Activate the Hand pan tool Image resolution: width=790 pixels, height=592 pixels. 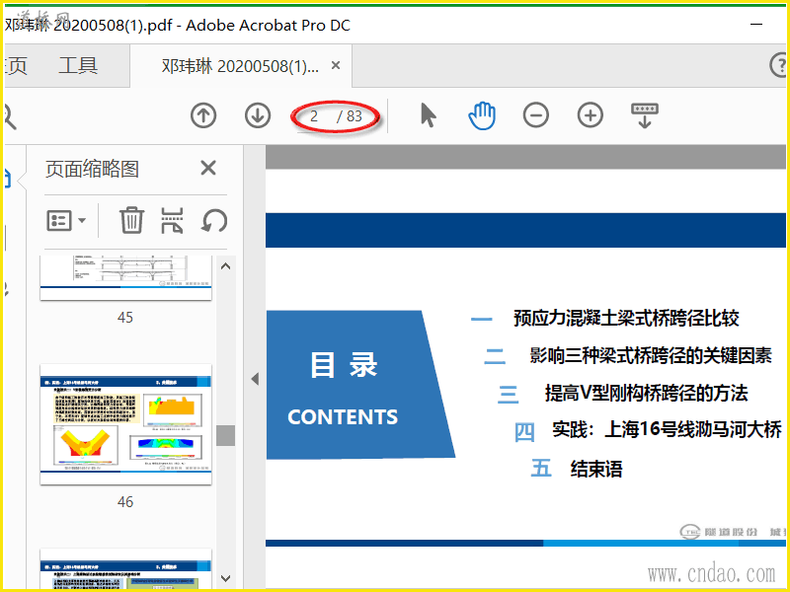click(x=482, y=115)
